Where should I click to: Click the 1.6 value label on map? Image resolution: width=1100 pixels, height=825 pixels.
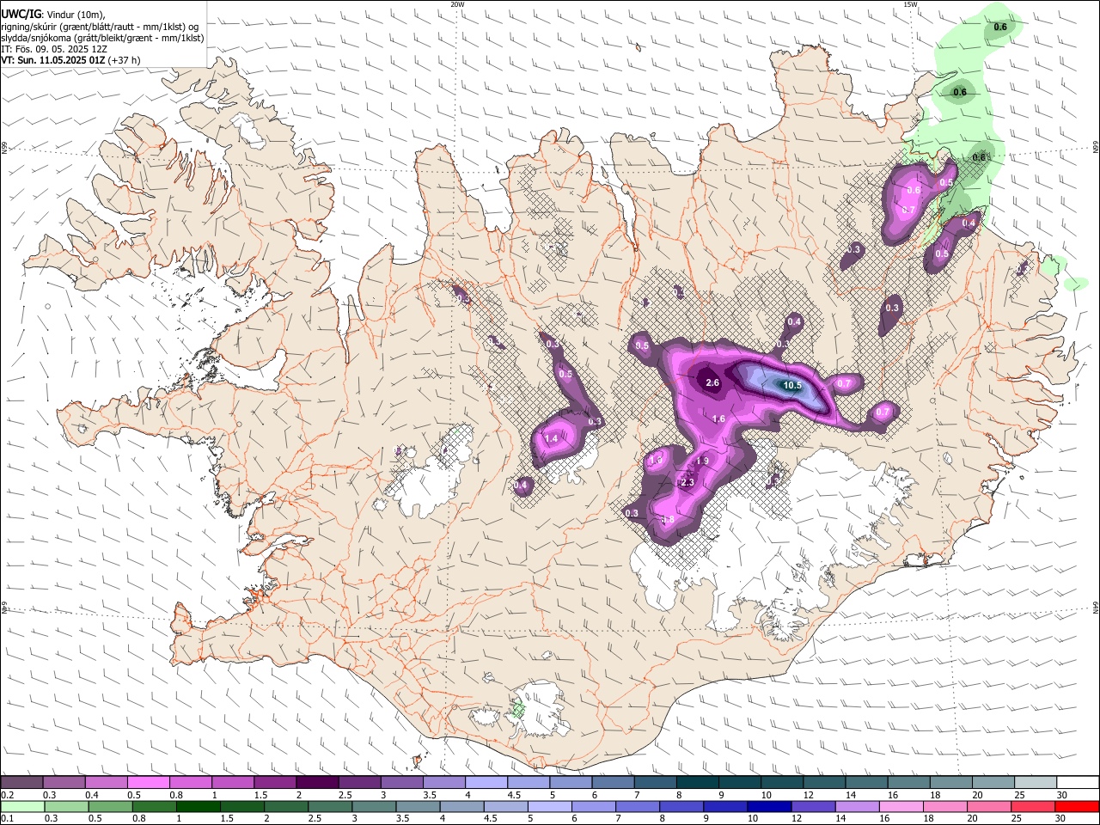coord(719,419)
